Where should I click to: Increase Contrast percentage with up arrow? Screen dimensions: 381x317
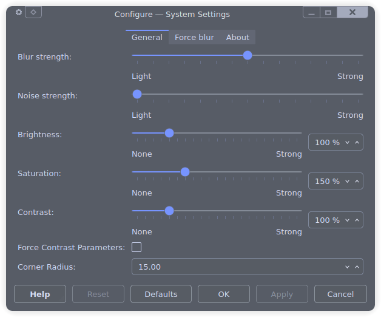[357, 220]
